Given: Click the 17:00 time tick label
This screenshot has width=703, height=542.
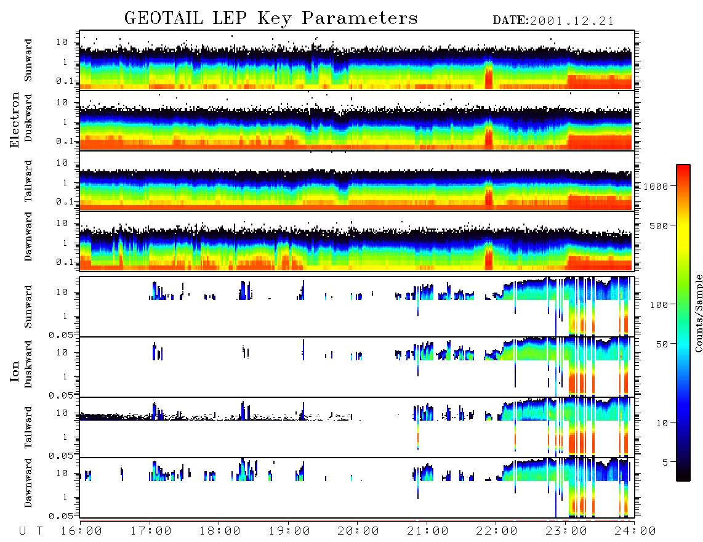Looking at the screenshot, I should click(151, 531).
